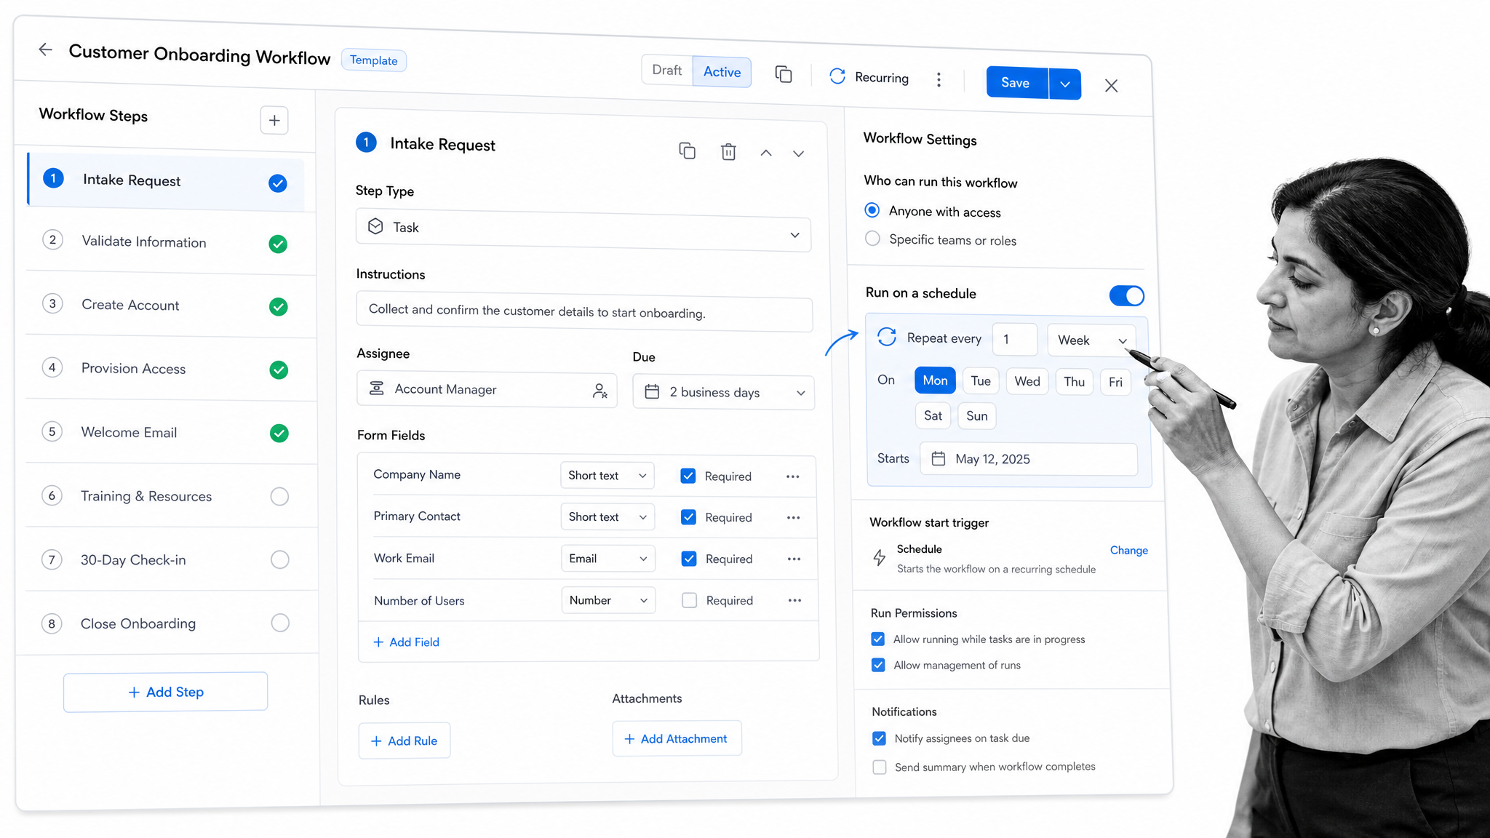
Task: Change Primary Contact type Short text dropdown
Action: [x=607, y=516]
